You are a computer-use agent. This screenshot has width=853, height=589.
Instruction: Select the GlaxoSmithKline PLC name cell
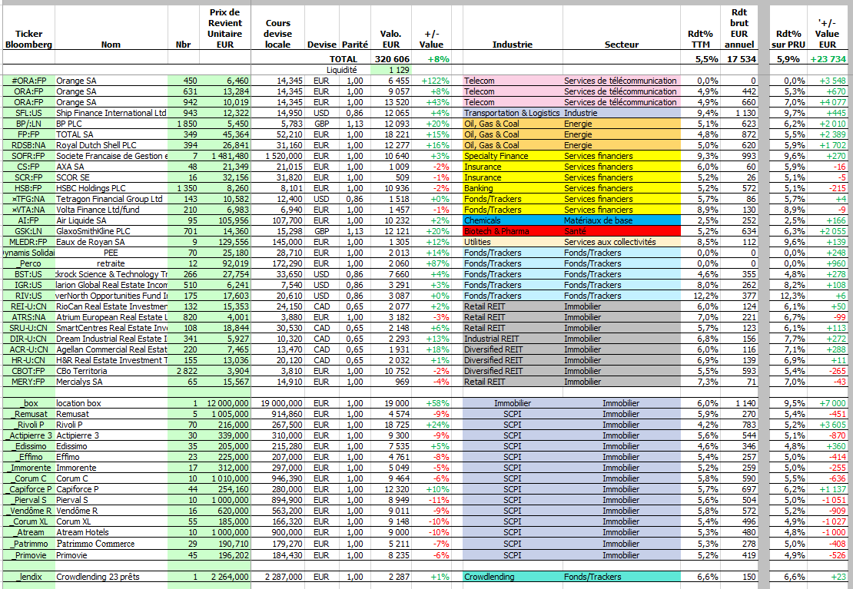111,231
